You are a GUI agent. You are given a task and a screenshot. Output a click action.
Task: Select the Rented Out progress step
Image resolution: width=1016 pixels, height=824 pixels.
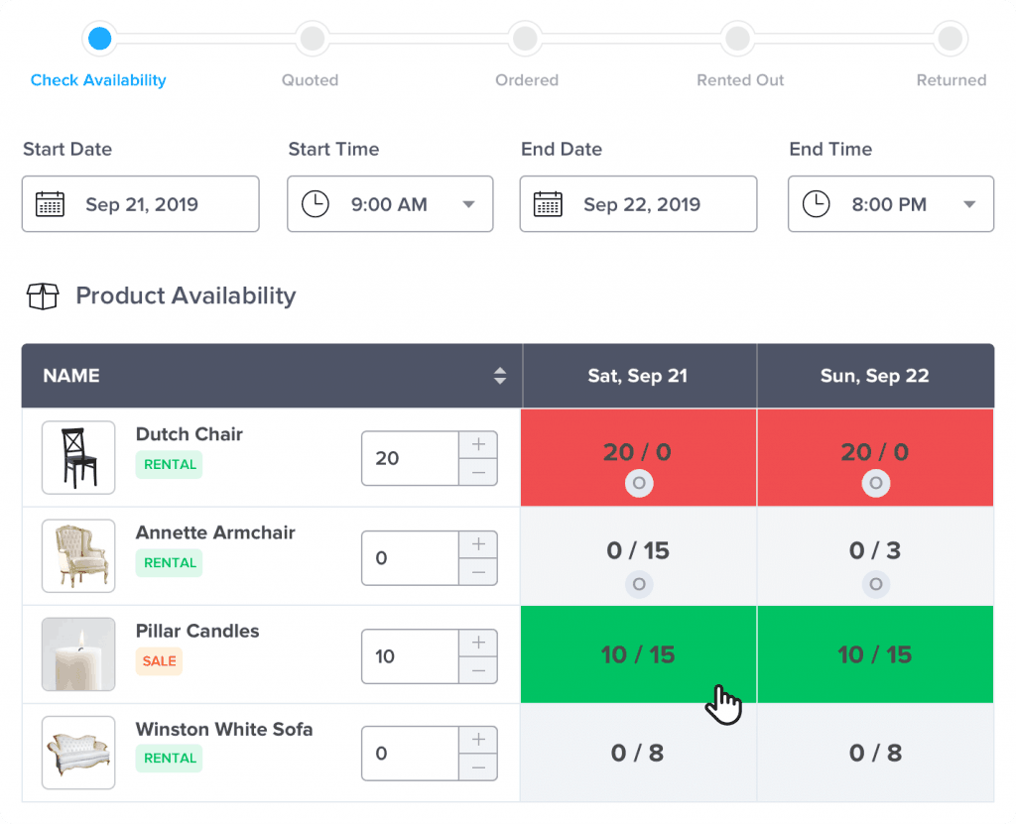pyautogui.click(x=738, y=39)
